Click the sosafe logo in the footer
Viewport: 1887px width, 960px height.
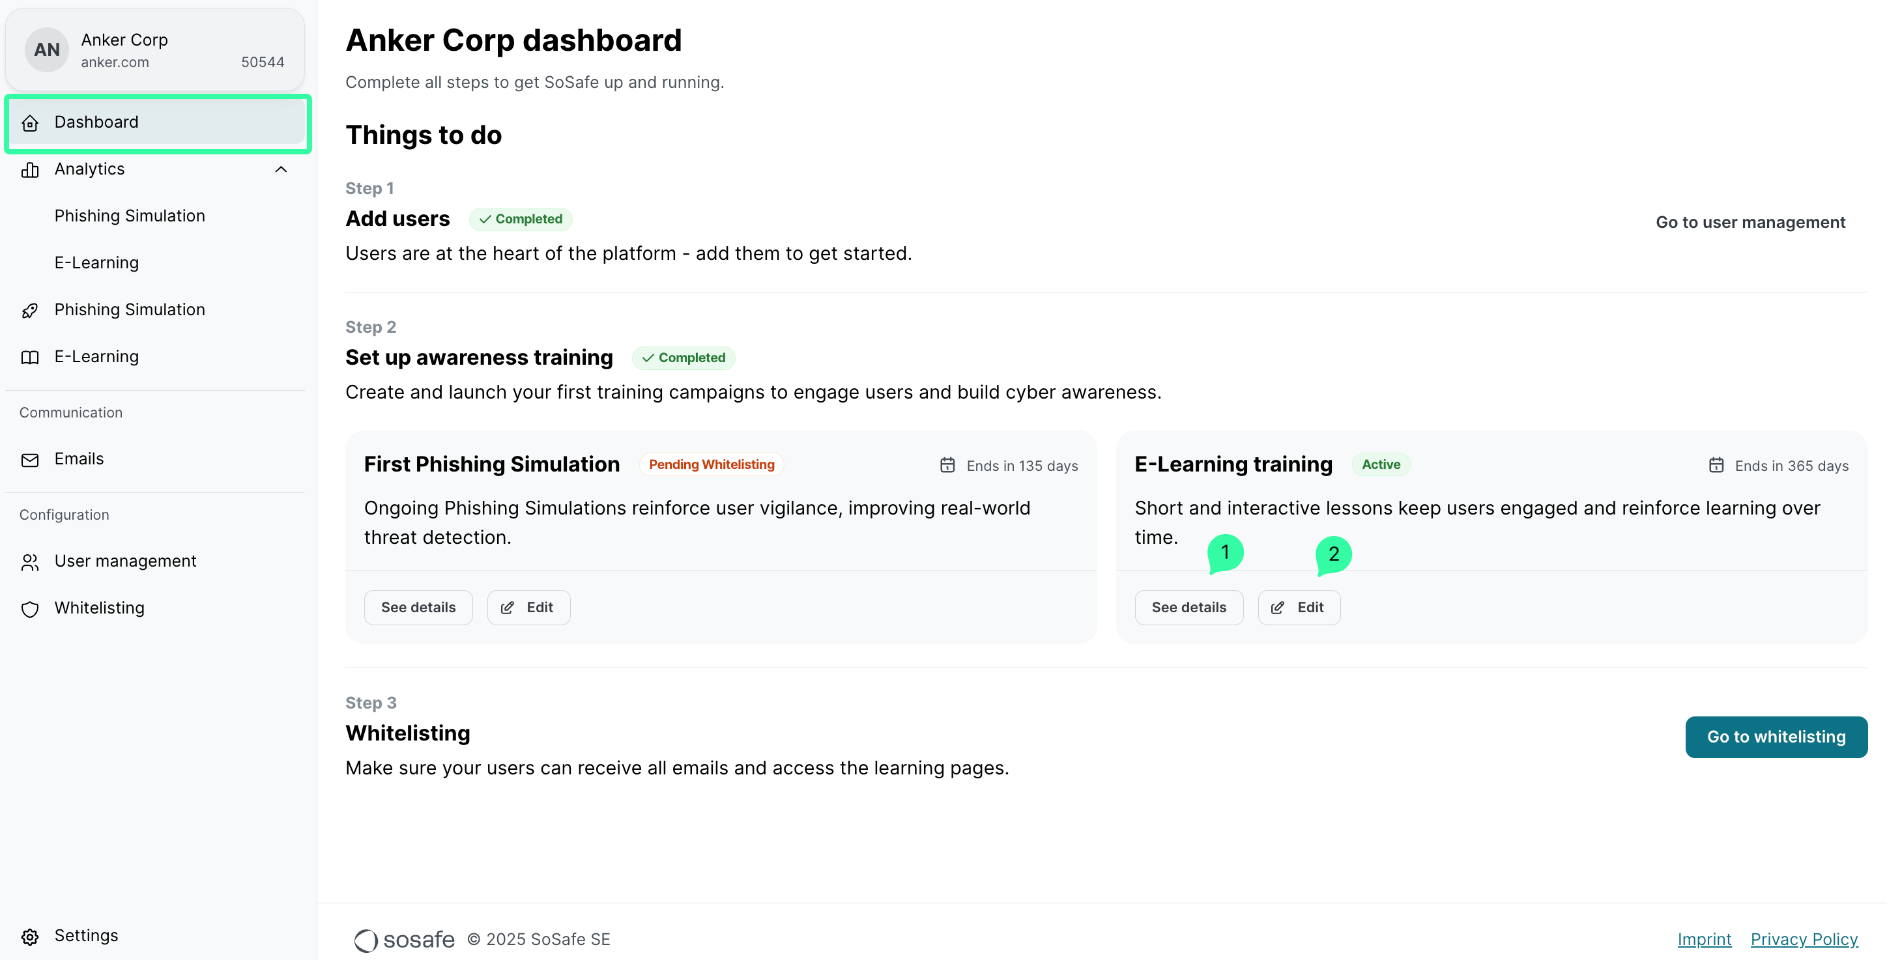pyautogui.click(x=403, y=940)
